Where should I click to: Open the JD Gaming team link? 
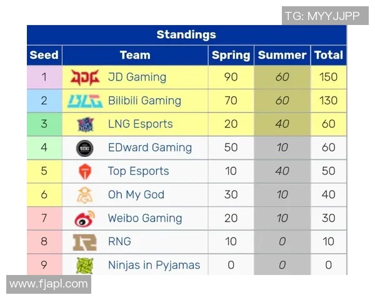coord(137,77)
